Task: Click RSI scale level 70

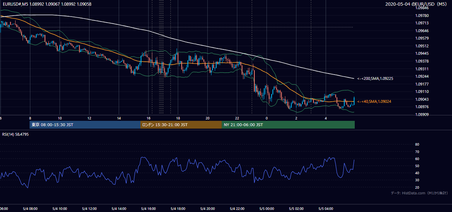Action: 417,152
